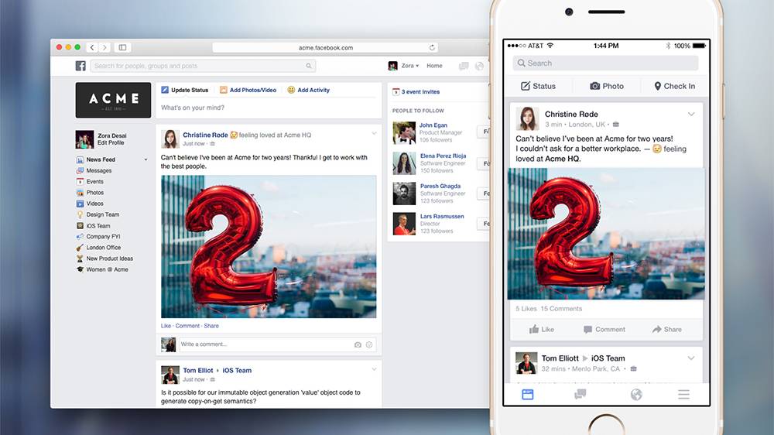Open post options for Tom Elliott's phone post
The height and width of the screenshot is (435, 774).
691,358
